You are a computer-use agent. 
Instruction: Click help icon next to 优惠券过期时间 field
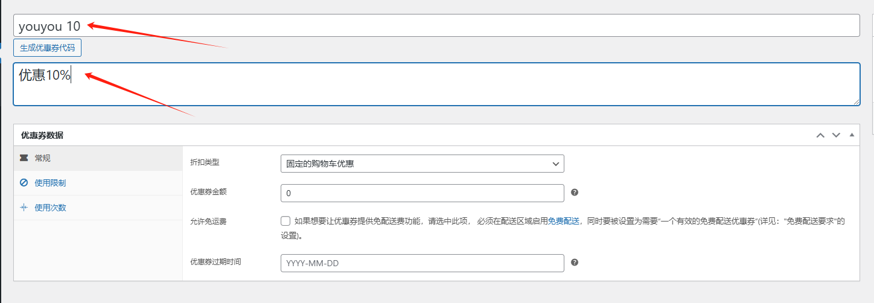[575, 263]
